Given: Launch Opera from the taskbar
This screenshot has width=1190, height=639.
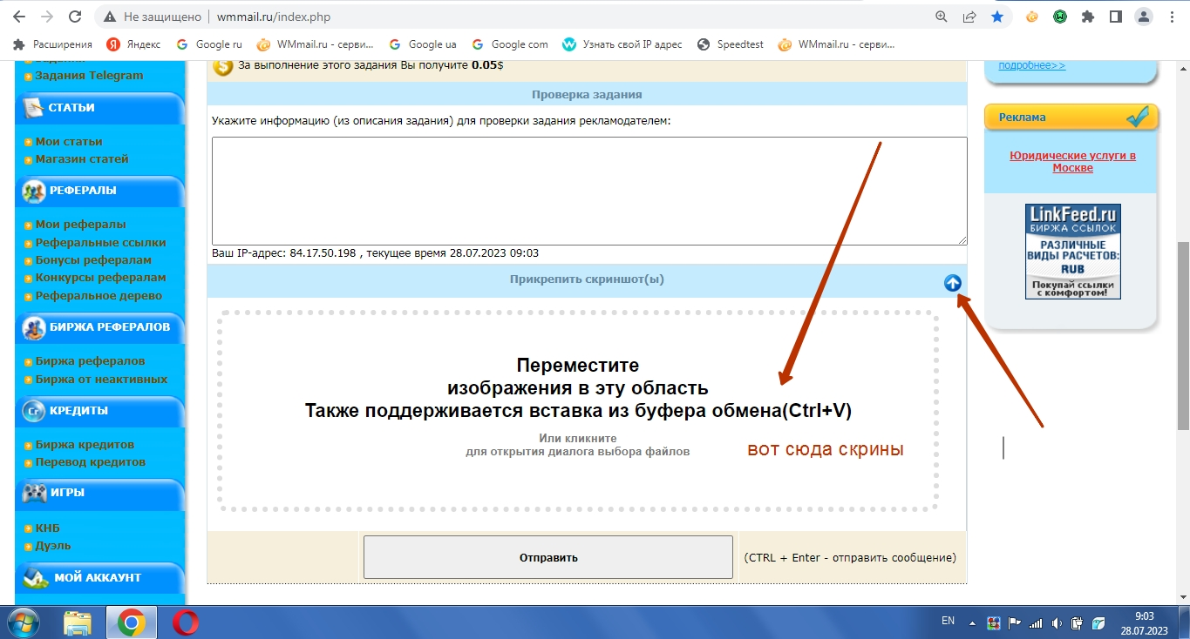Looking at the screenshot, I should [185, 622].
